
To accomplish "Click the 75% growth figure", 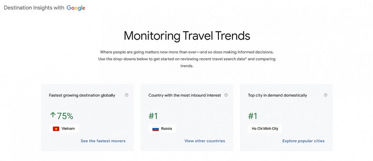I will pyautogui.click(x=65, y=116).
